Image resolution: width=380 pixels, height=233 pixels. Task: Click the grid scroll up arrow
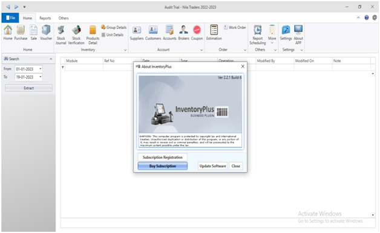pyautogui.click(x=373, y=74)
